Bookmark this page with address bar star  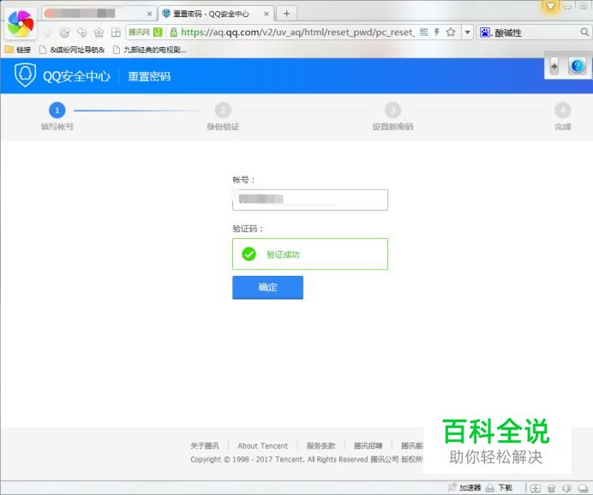451,33
